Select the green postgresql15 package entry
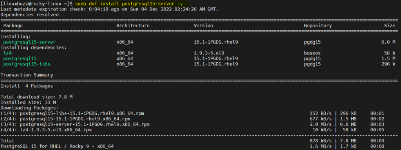The height and width of the screenshot is (150, 401). click(x=20, y=58)
